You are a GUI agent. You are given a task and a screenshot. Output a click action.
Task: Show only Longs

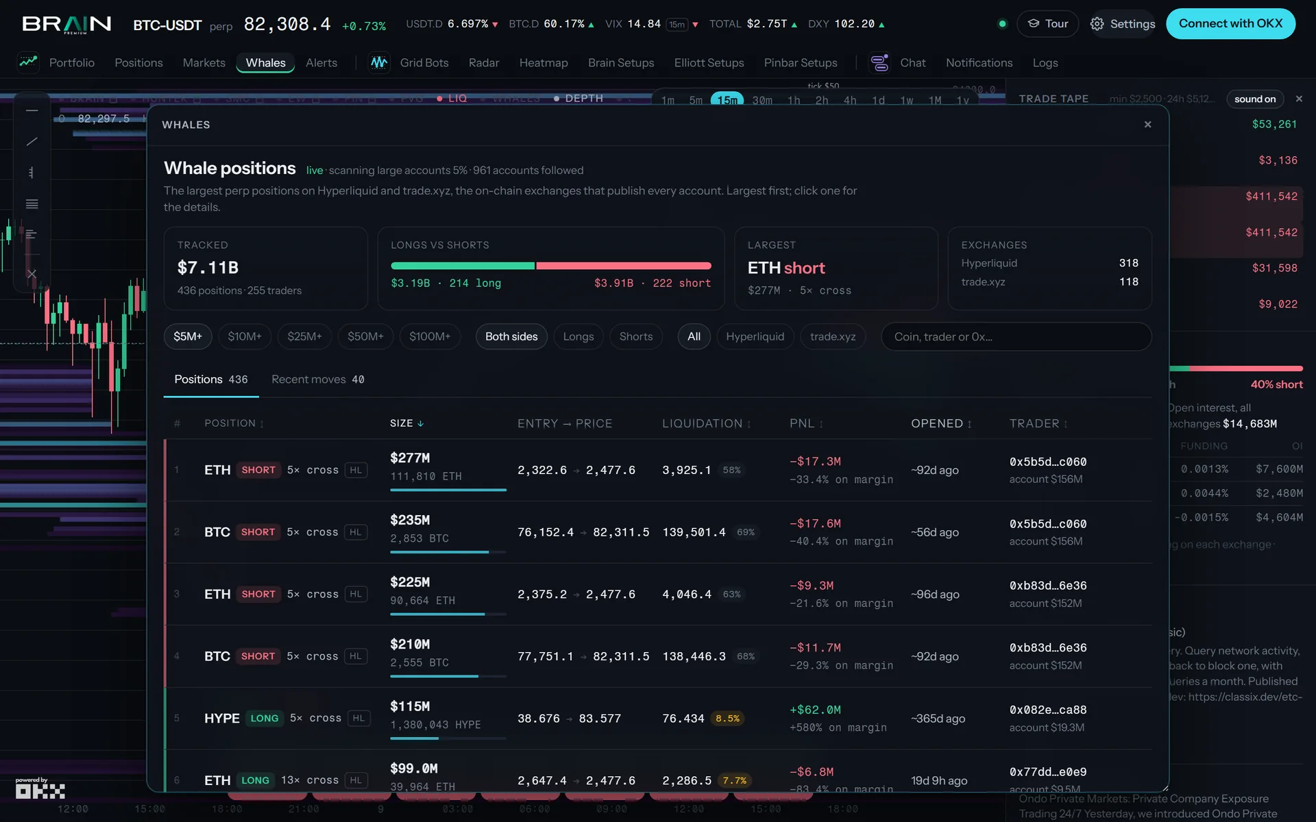(x=578, y=336)
